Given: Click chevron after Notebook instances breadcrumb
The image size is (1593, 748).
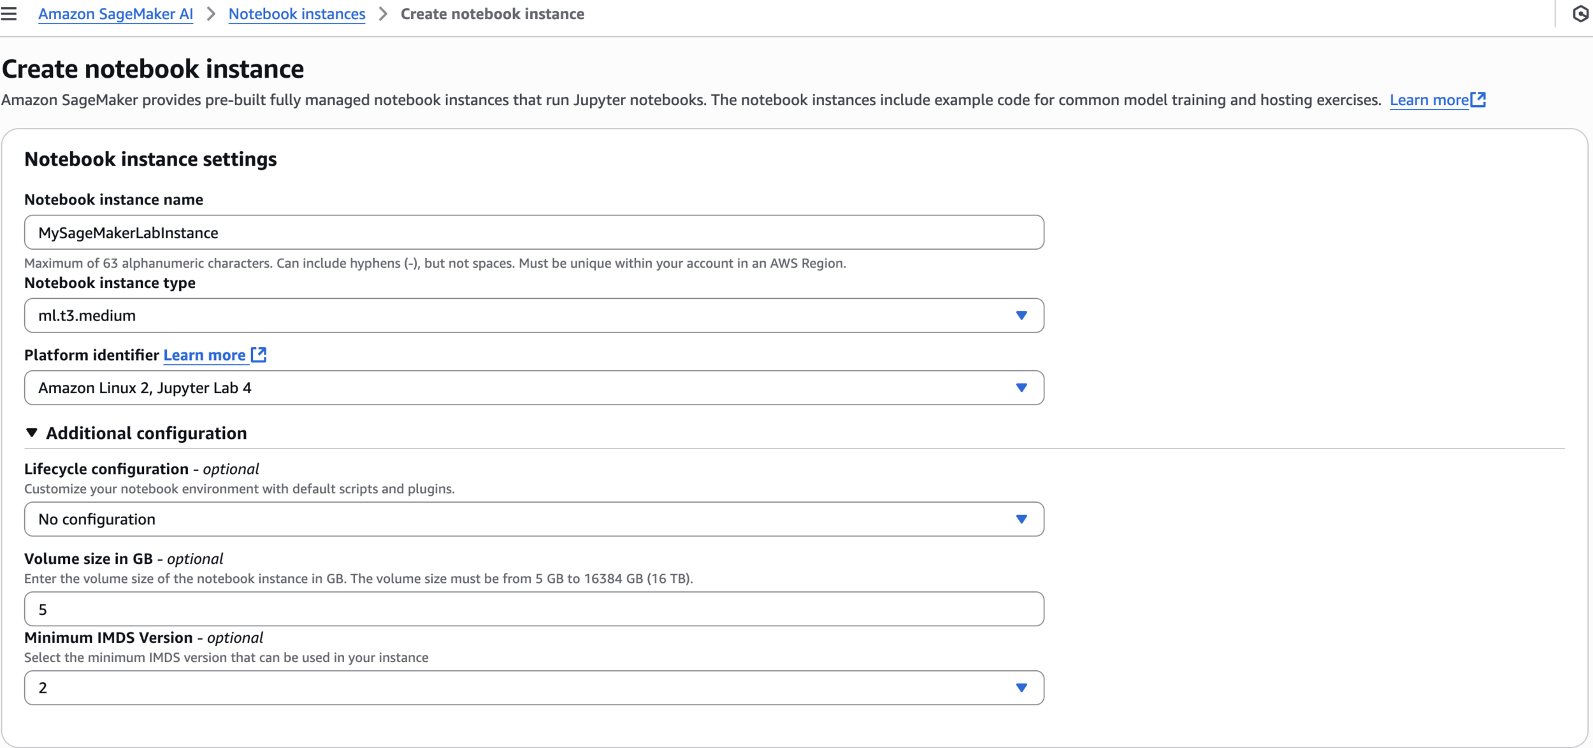Looking at the screenshot, I should click(383, 13).
